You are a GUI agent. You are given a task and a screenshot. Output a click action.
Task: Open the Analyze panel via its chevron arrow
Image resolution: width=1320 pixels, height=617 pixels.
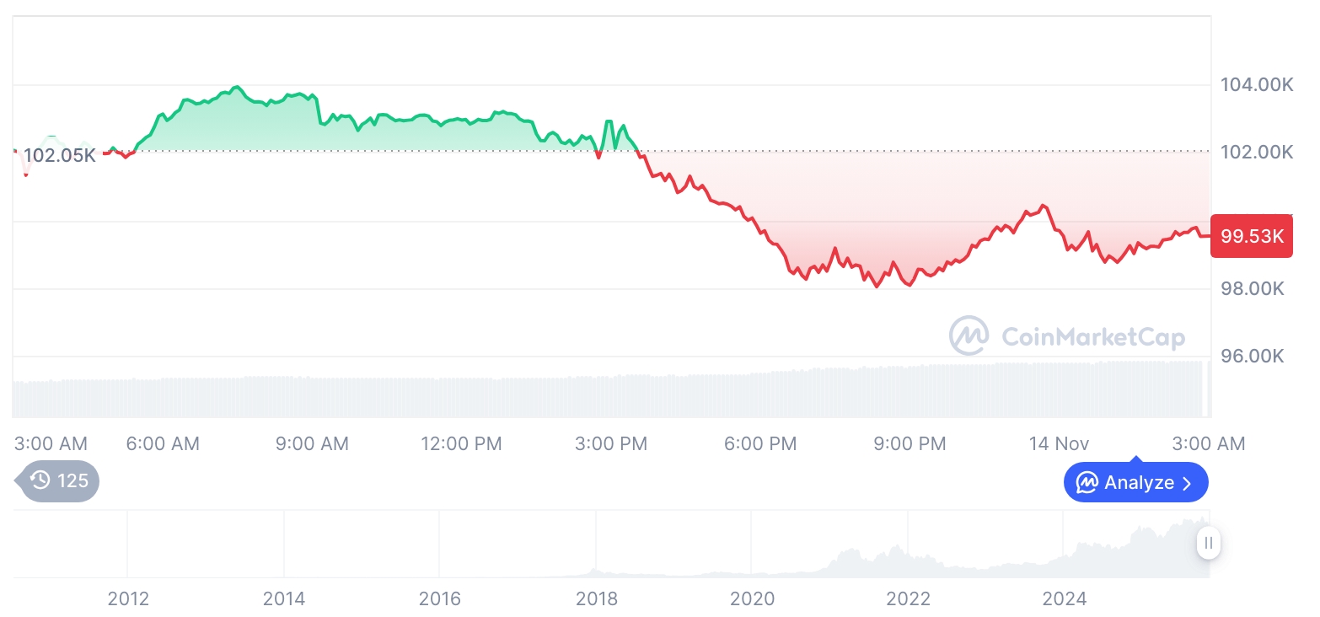(x=1187, y=483)
